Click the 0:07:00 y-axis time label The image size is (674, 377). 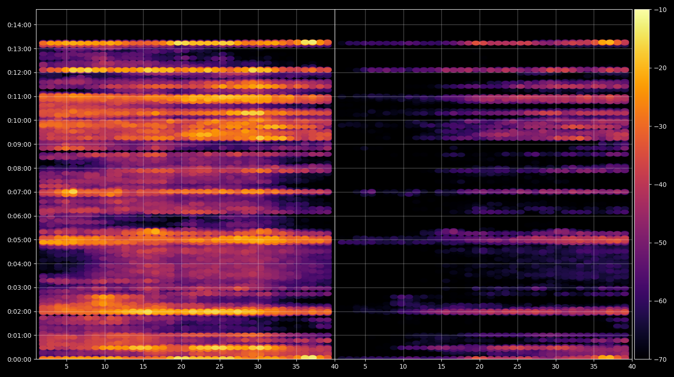tap(19, 192)
